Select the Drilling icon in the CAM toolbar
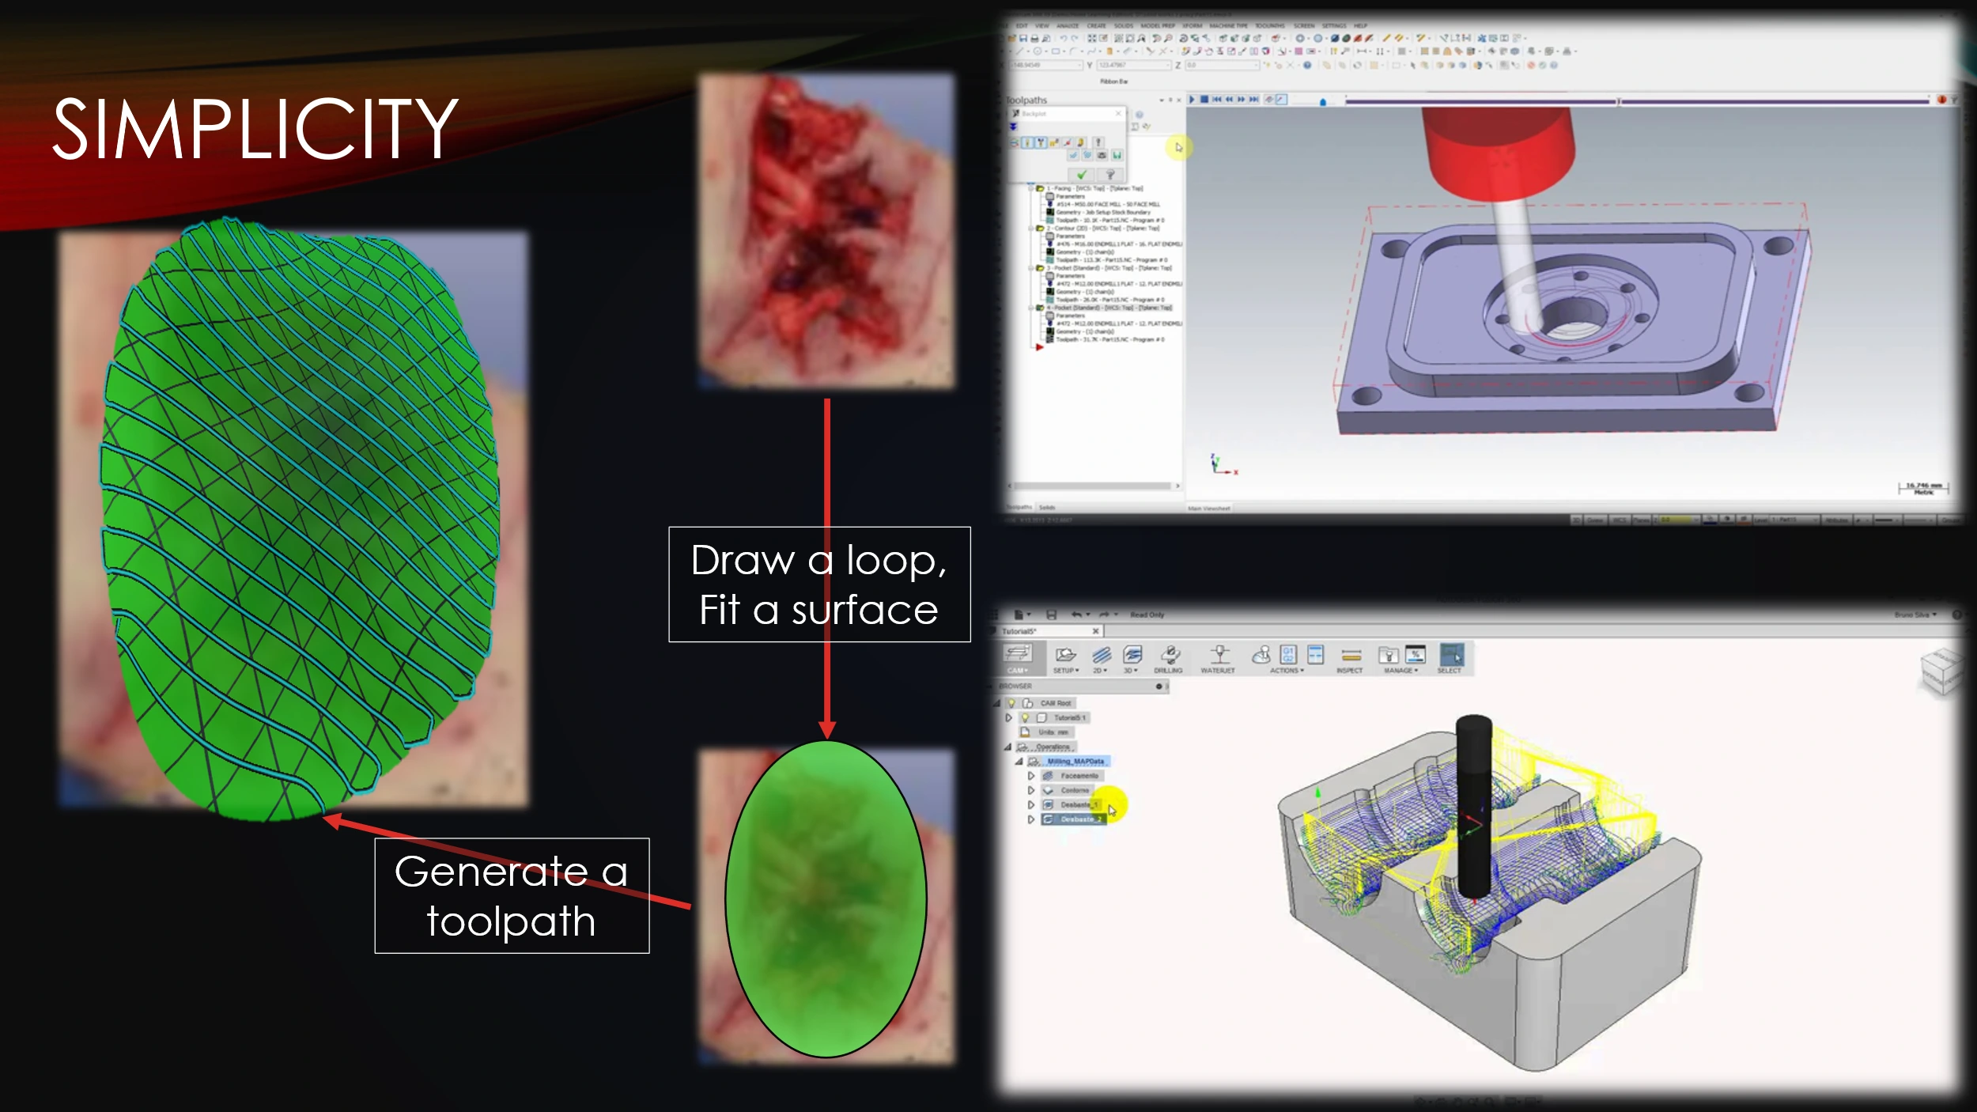1977x1112 pixels. click(1169, 656)
